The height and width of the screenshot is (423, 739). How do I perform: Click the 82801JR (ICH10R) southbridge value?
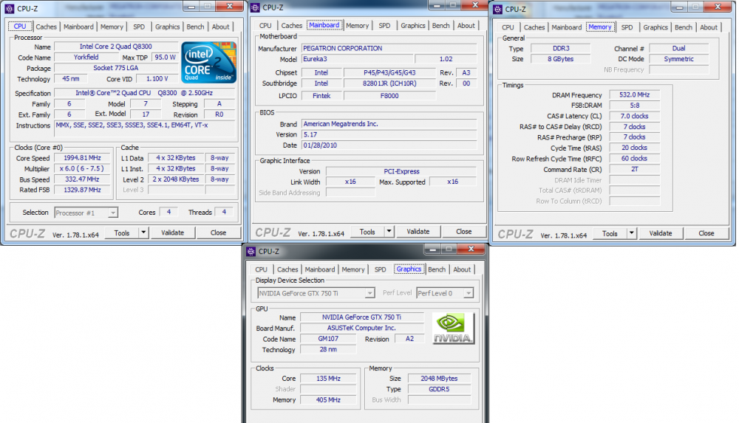coord(389,83)
